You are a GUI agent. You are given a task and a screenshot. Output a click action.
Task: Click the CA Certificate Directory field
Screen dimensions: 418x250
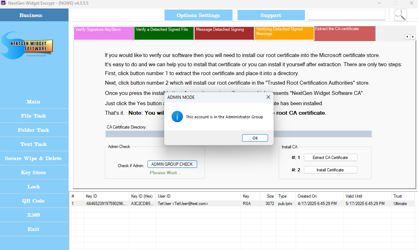238,133
